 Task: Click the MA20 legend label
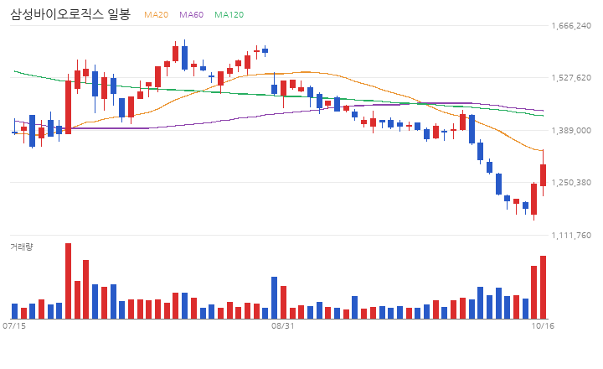pyautogui.click(x=156, y=14)
